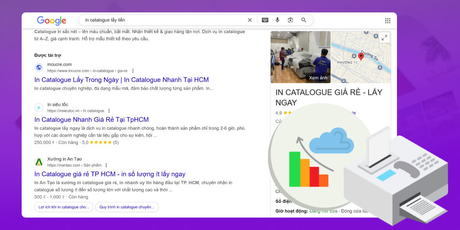Expand the map with the arrows icon
460x230 pixels.
click(x=384, y=38)
